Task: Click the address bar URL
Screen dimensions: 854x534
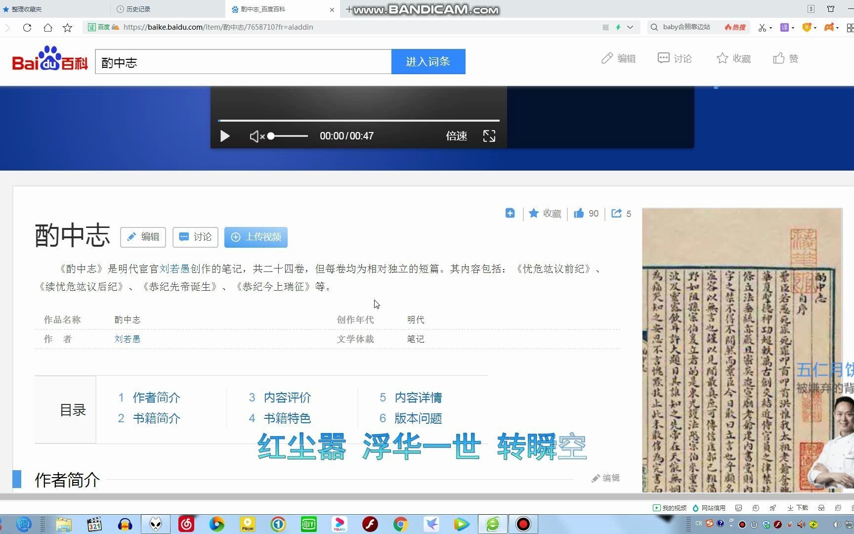Action: click(218, 27)
